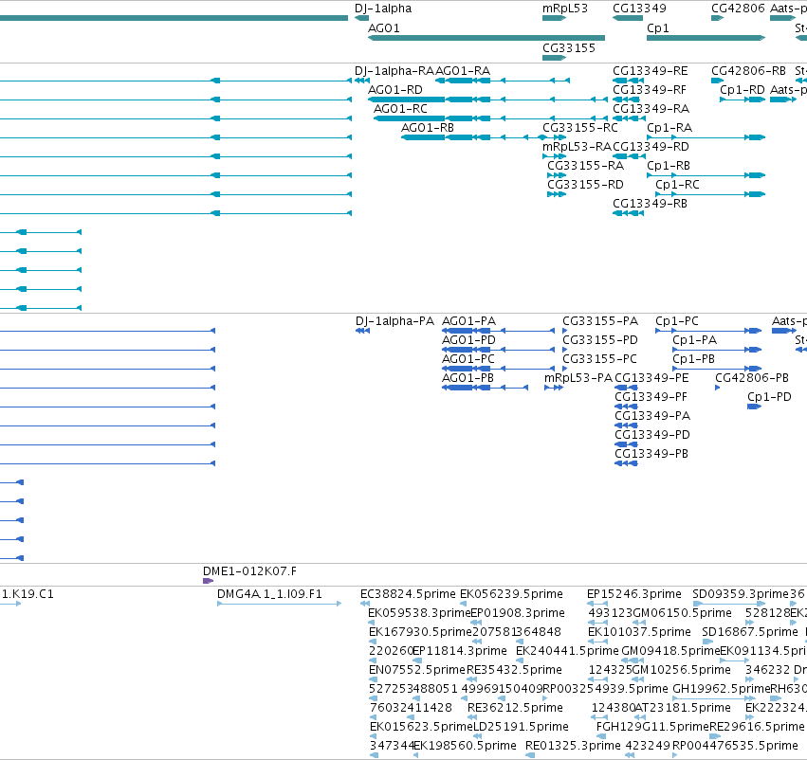Click the RE01325.3prime EST label
The width and height of the screenshot is (807, 760).
(x=573, y=746)
